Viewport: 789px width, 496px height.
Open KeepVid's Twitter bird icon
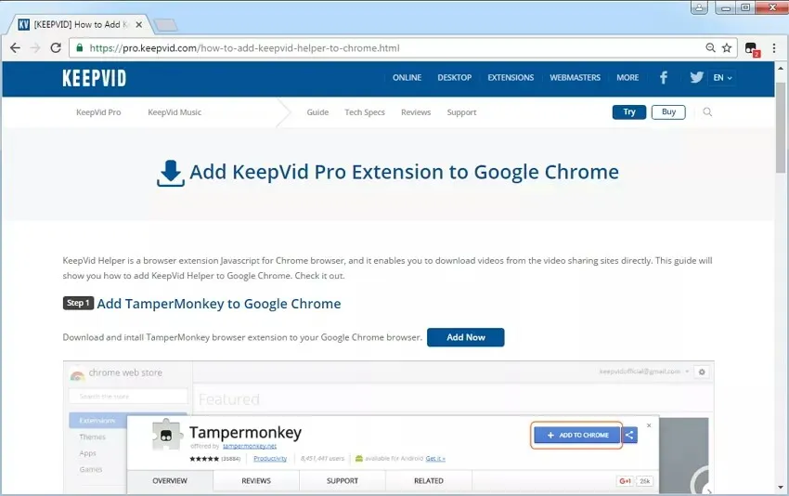pos(696,77)
